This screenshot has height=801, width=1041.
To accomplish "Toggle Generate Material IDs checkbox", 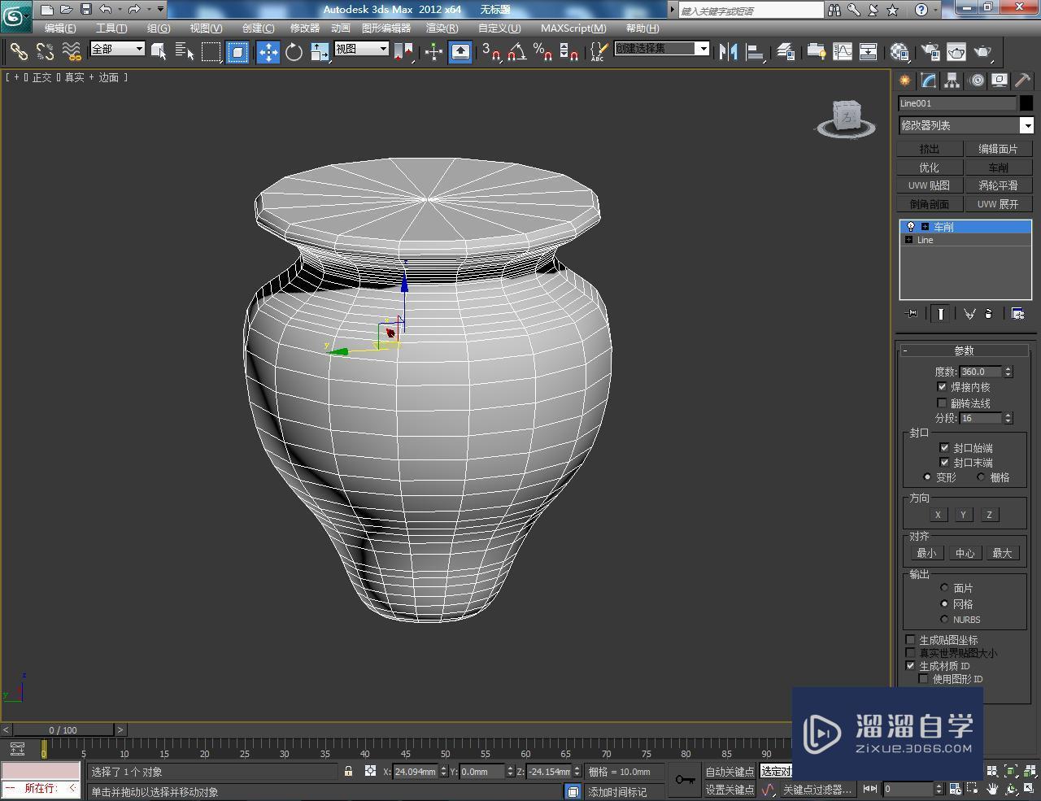I will pyautogui.click(x=911, y=665).
